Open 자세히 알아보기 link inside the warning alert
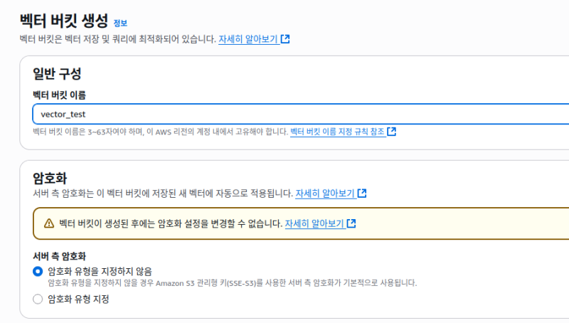Viewport: 569px width, 323px height. click(314, 223)
